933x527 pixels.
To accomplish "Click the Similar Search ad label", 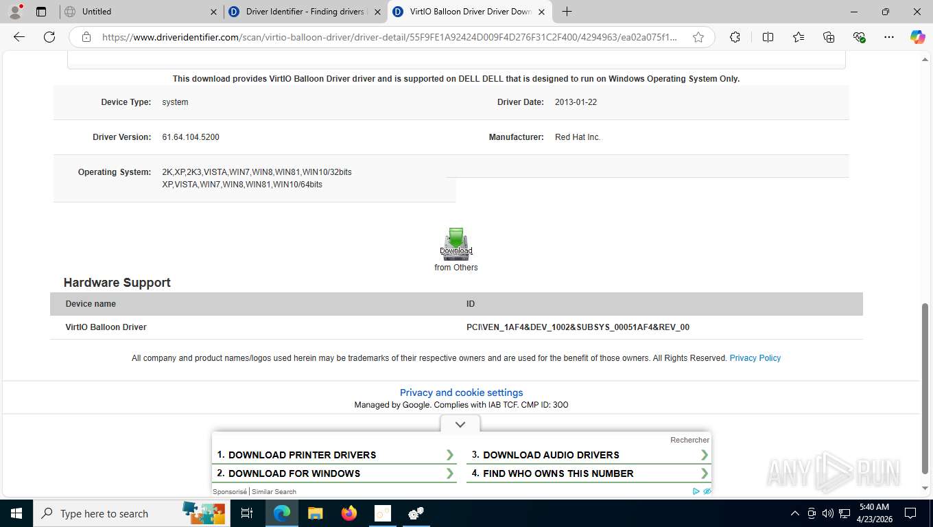I will tap(274, 491).
